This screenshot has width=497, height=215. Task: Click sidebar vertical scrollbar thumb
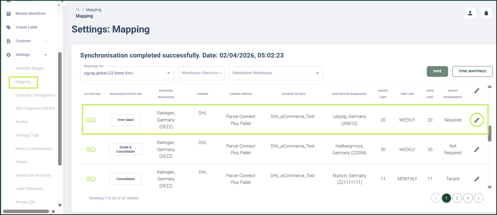click(x=60, y=109)
